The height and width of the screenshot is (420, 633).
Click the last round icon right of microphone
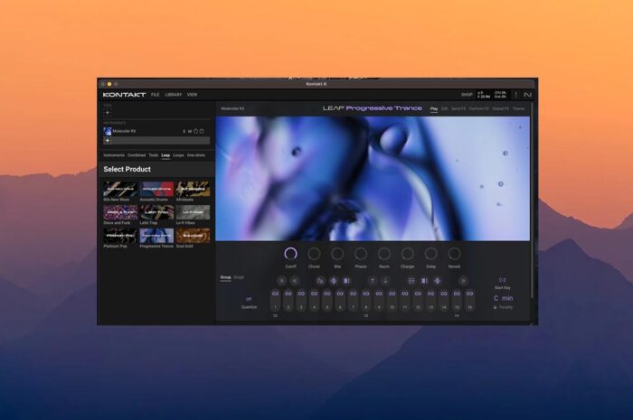click(463, 281)
